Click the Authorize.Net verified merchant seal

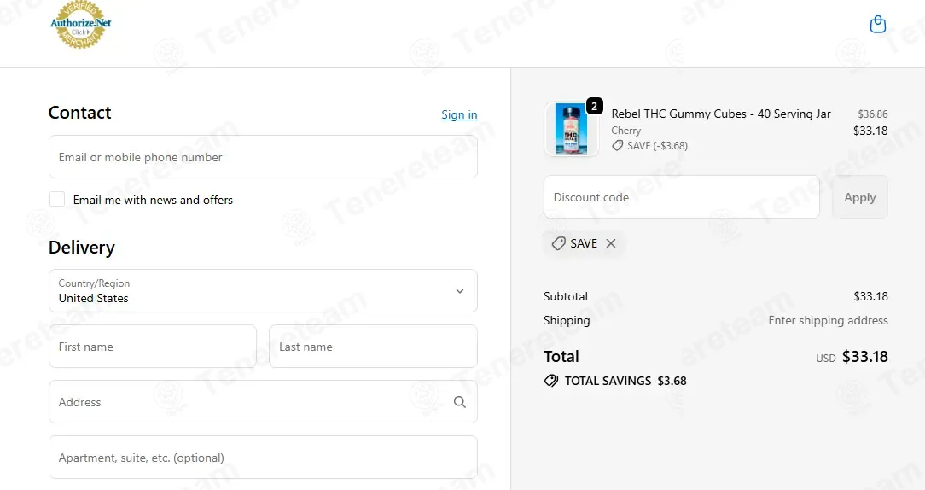81,25
